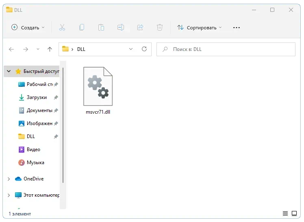The height and width of the screenshot is (222, 304).
Task: Open Изображения folder in sidebar
Action: pyautogui.click(x=35, y=123)
